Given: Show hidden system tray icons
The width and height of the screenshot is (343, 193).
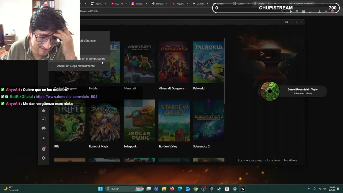Looking at the screenshot, I should tap(309, 189).
